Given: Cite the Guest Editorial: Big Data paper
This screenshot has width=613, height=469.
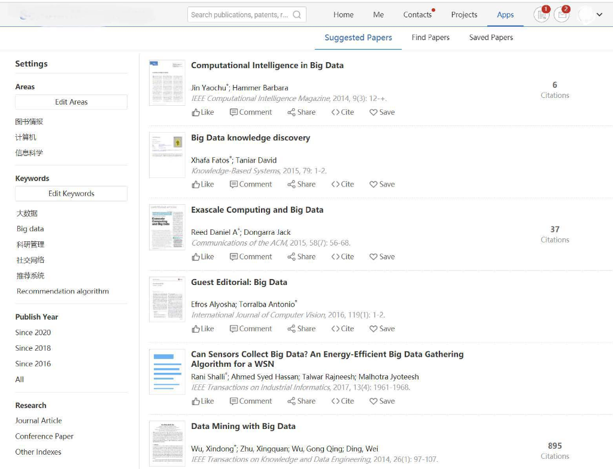Looking at the screenshot, I should [342, 329].
